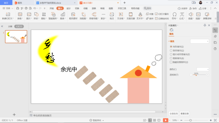Viewport: 219px width, 123px height.
Task: Insert a table using 表格 icon
Action: [x=20, y=15]
